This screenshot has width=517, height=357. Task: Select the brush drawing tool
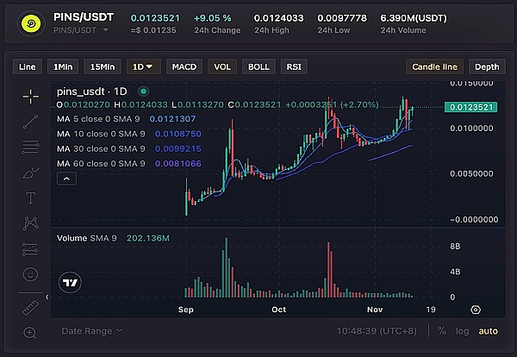coord(31,172)
